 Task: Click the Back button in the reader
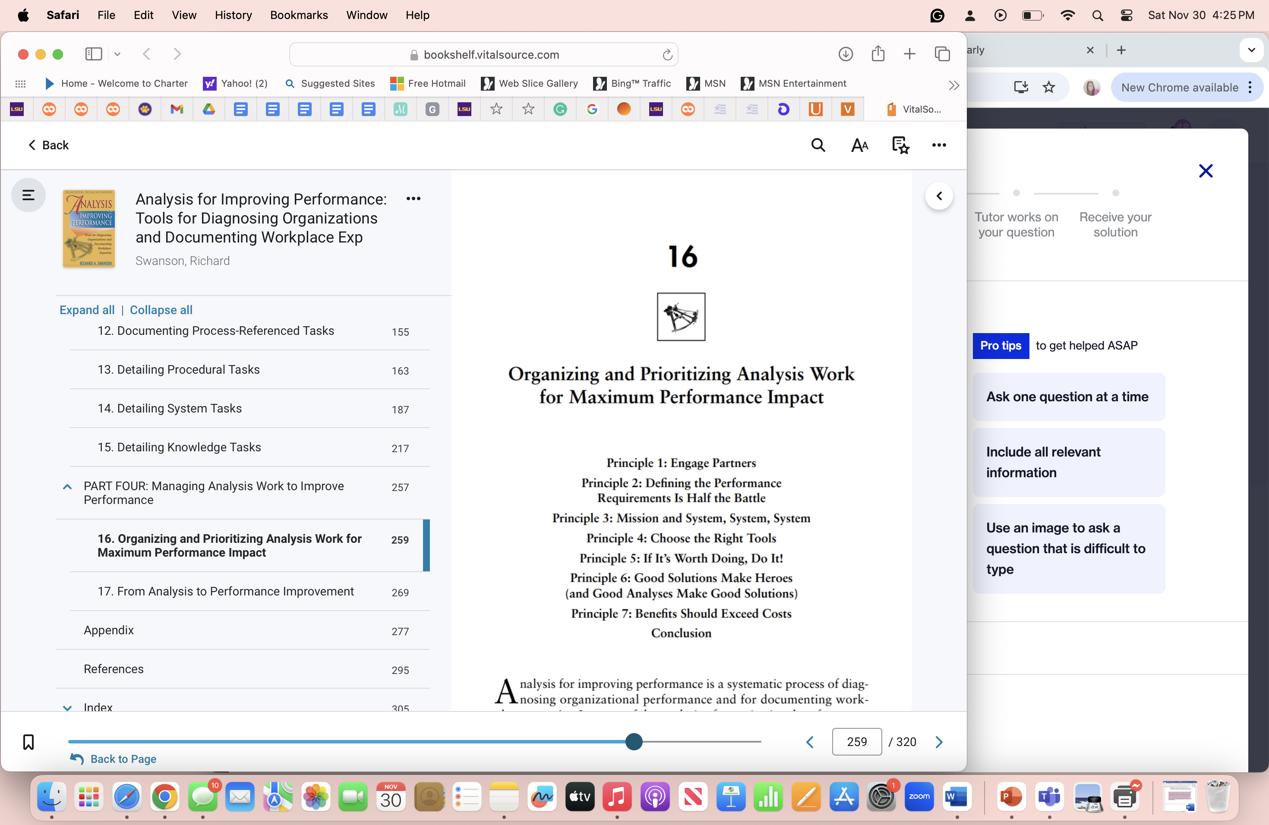click(48, 145)
